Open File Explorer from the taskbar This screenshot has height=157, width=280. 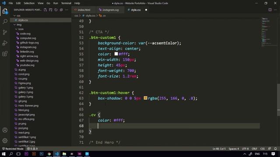[64, 154]
